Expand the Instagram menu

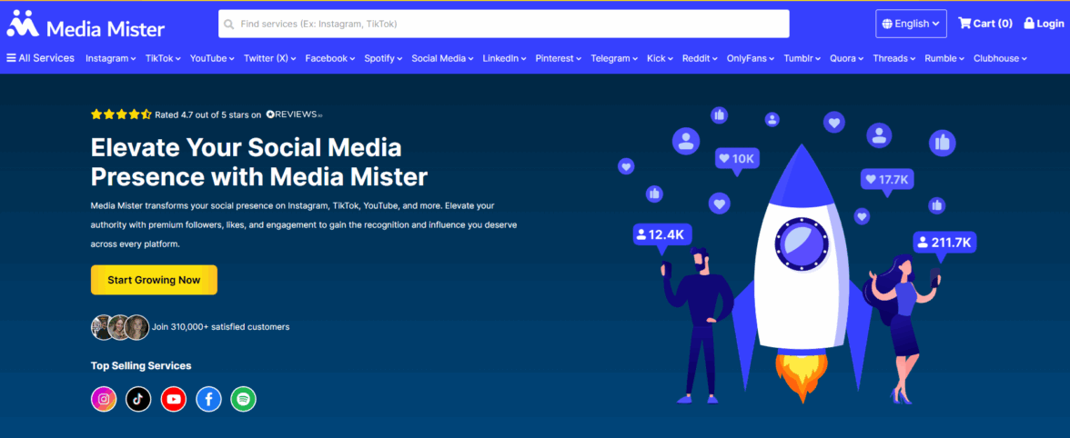pyautogui.click(x=111, y=58)
